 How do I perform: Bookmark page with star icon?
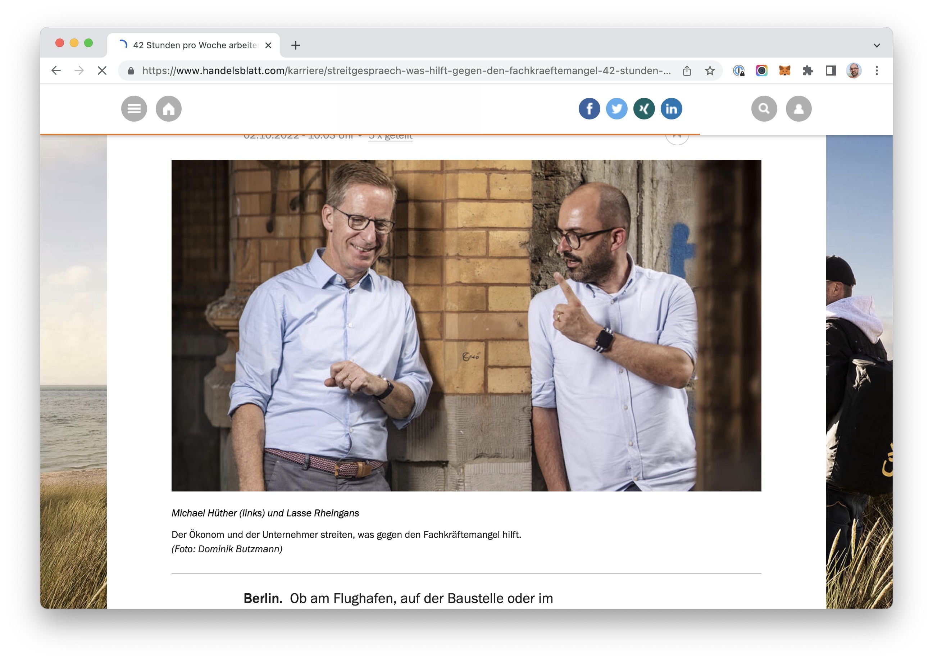point(710,71)
